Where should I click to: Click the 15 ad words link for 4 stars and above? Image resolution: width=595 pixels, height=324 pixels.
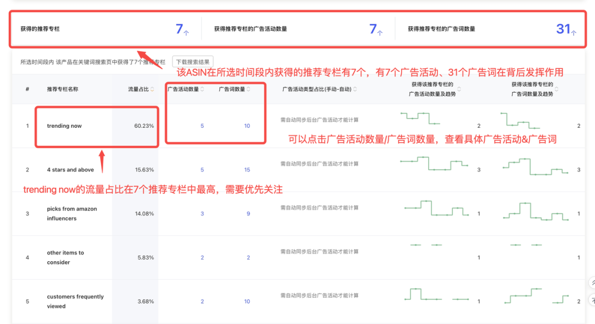coord(246,170)
